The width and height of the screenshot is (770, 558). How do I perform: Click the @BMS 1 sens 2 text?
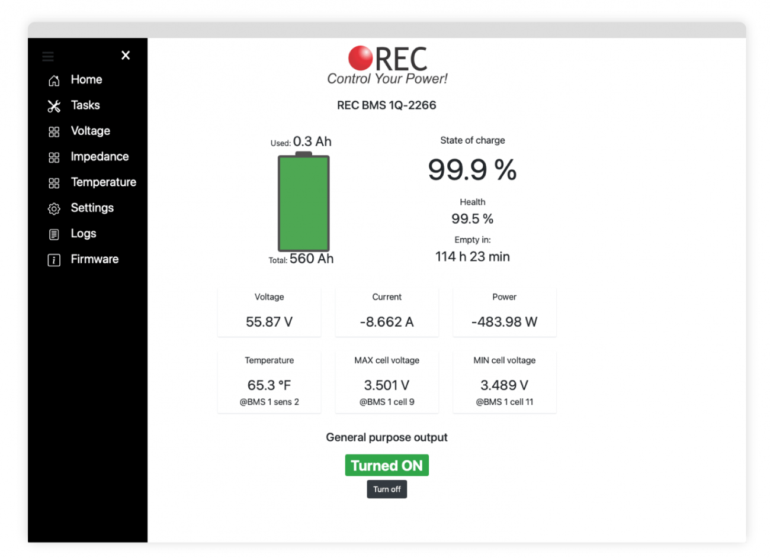point(269,402)
